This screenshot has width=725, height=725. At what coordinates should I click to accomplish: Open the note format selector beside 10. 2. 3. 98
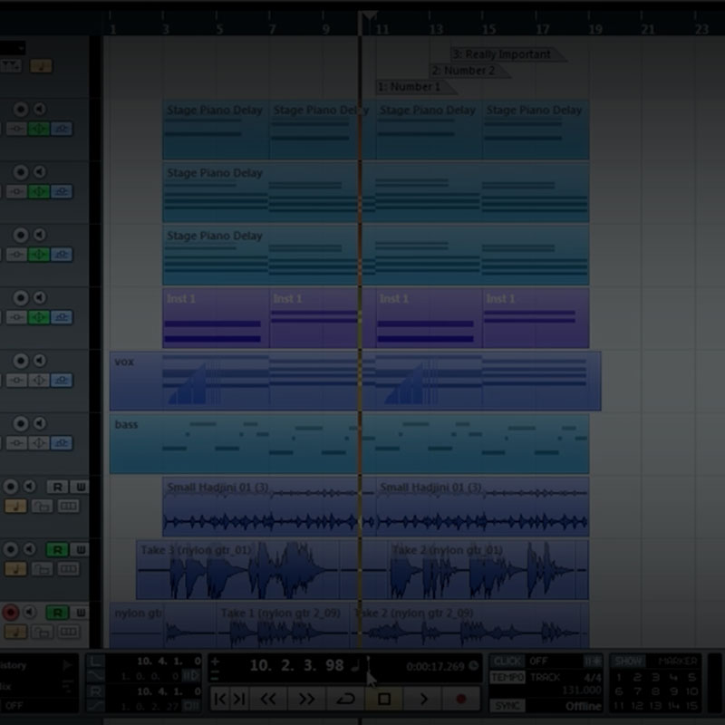pyautogui.click(x=354, y=666)
